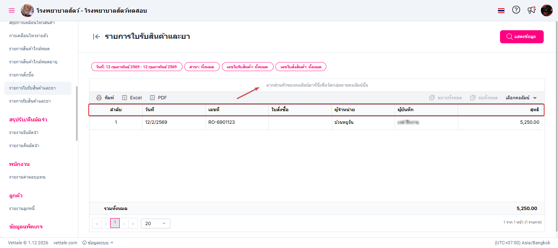
Task: Open the hamburger menu icon
Action: [x=11, y=11]
